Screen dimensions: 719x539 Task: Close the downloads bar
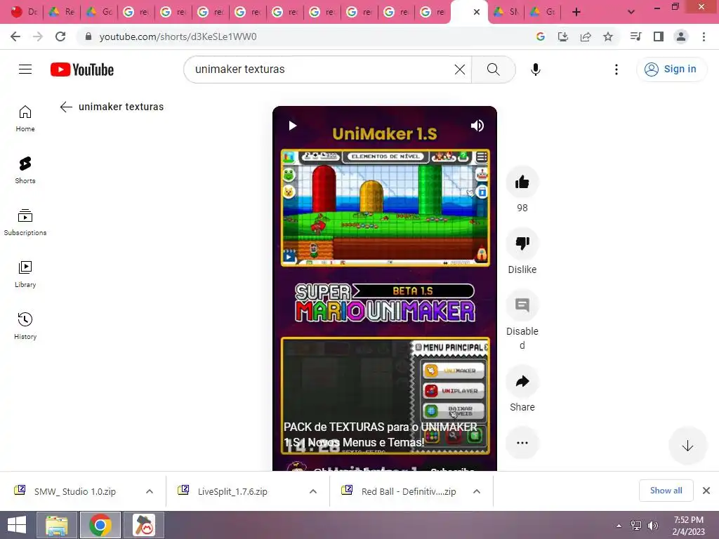pos(706,491)
